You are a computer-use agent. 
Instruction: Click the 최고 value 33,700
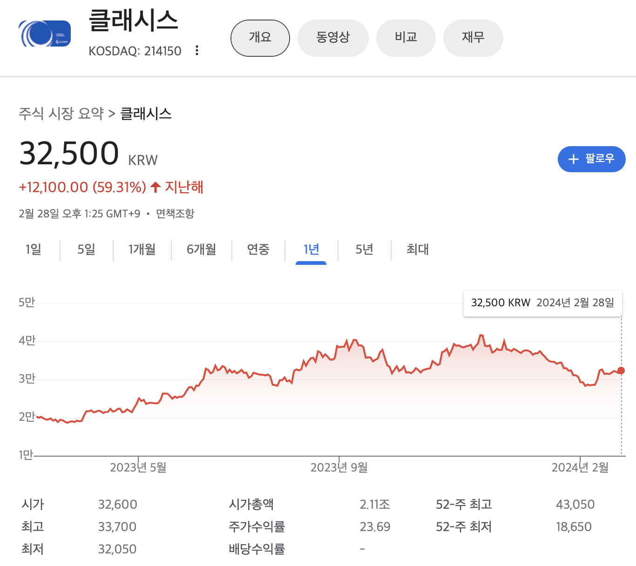[x=117, y=527]
